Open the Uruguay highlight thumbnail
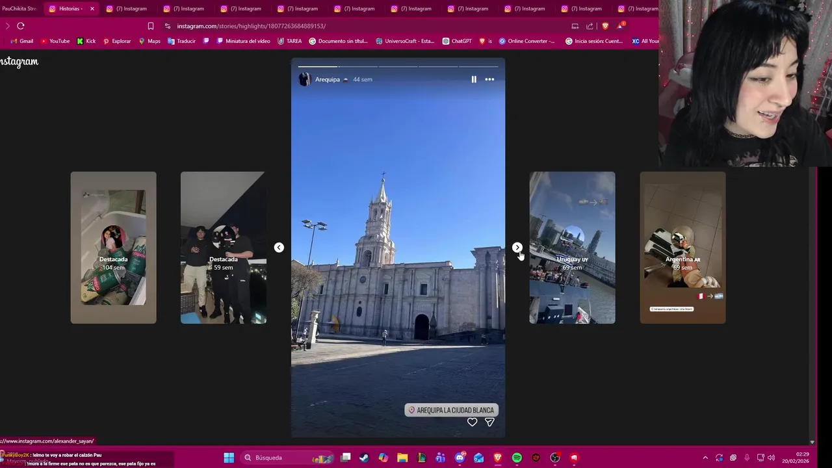The width and height of the screenshot is (832, 468). [572, 248]
